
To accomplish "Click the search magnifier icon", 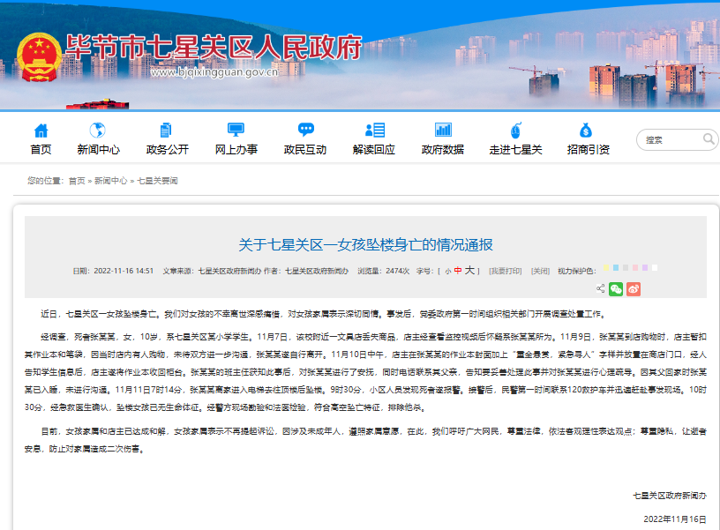I will [709, 139].
